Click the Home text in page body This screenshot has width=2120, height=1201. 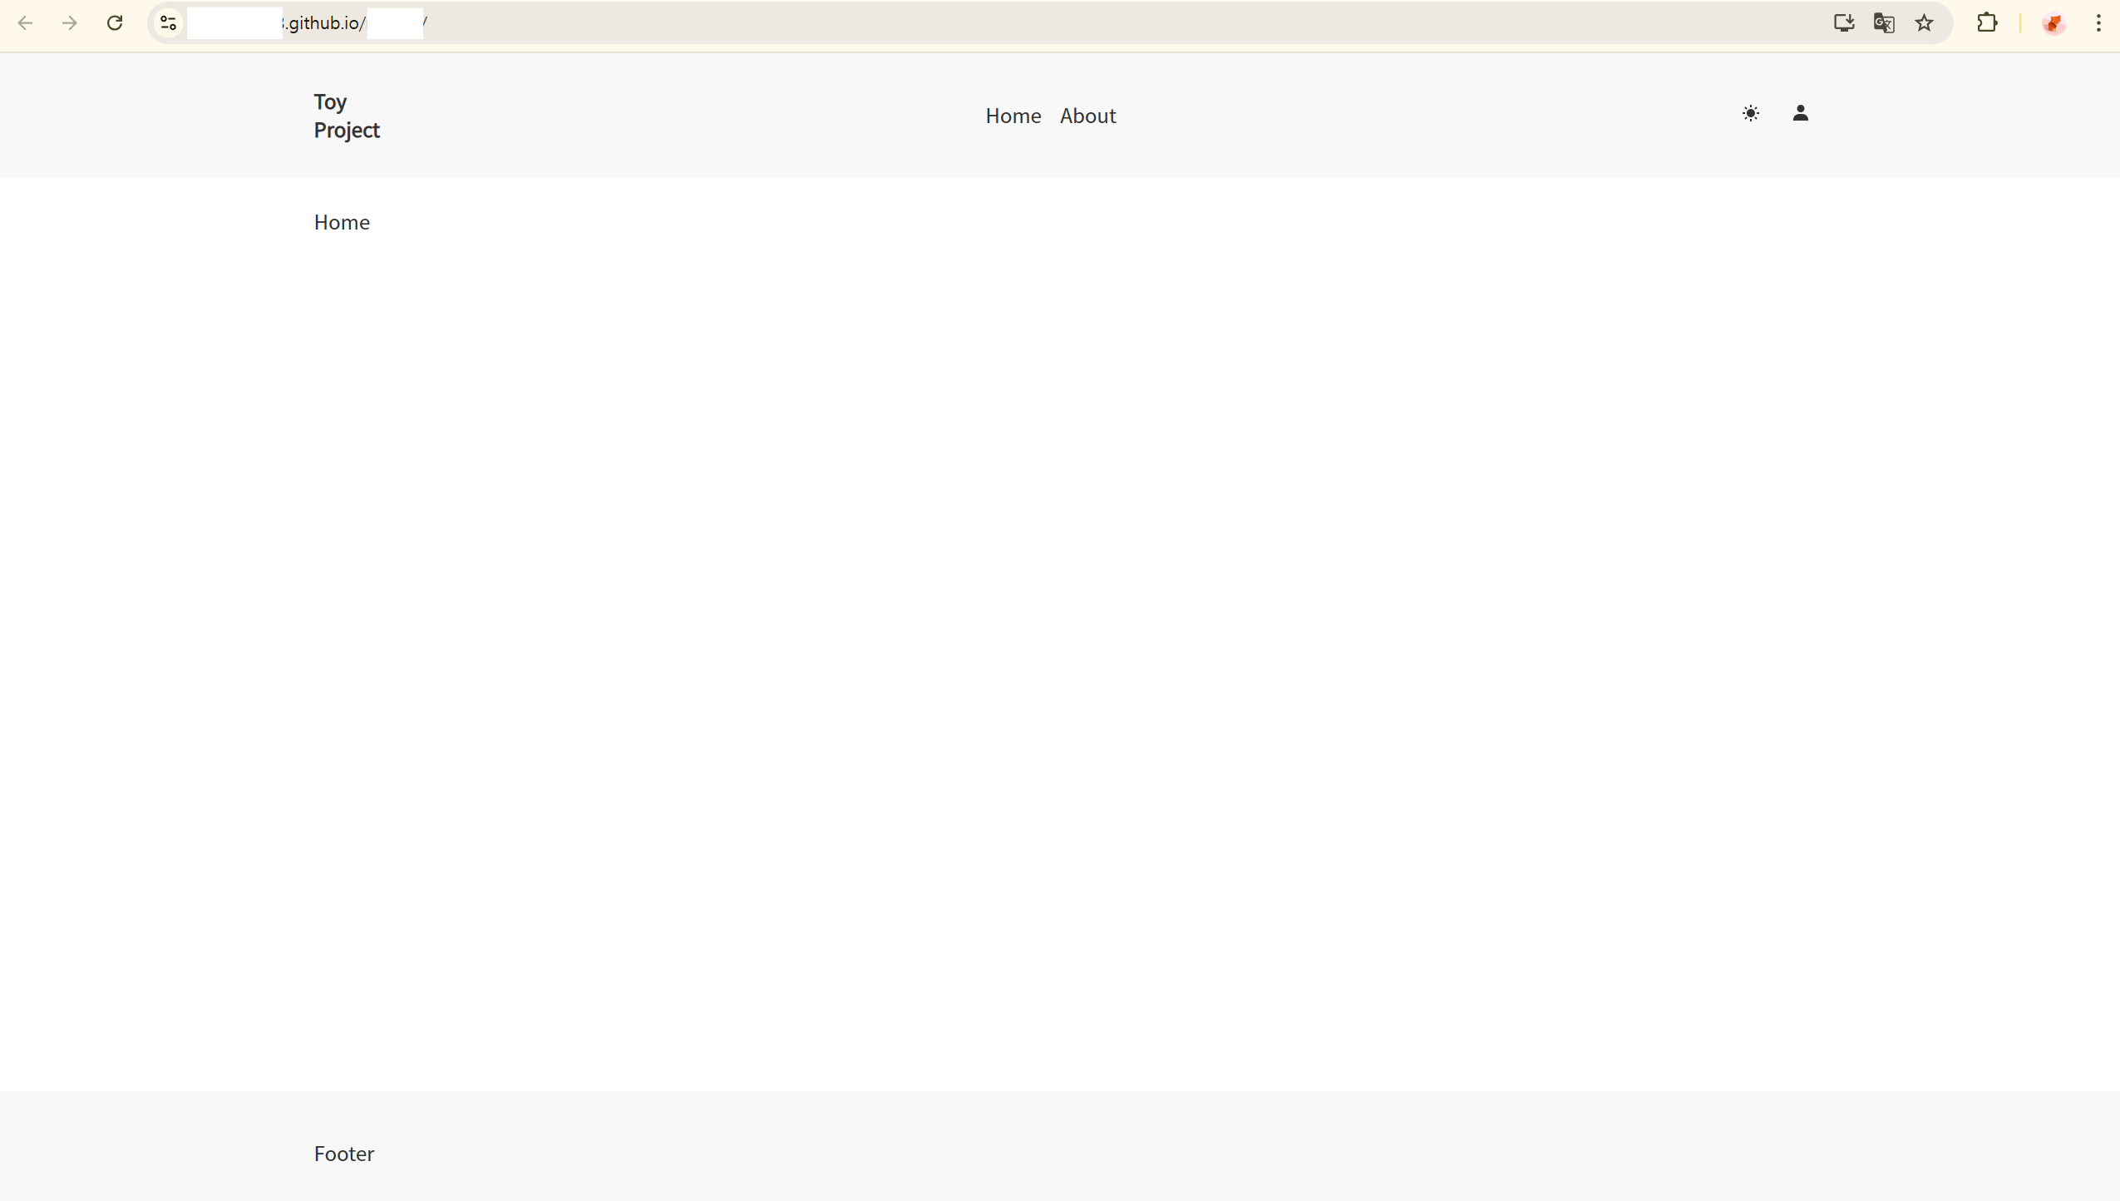[x=342, y=222]
